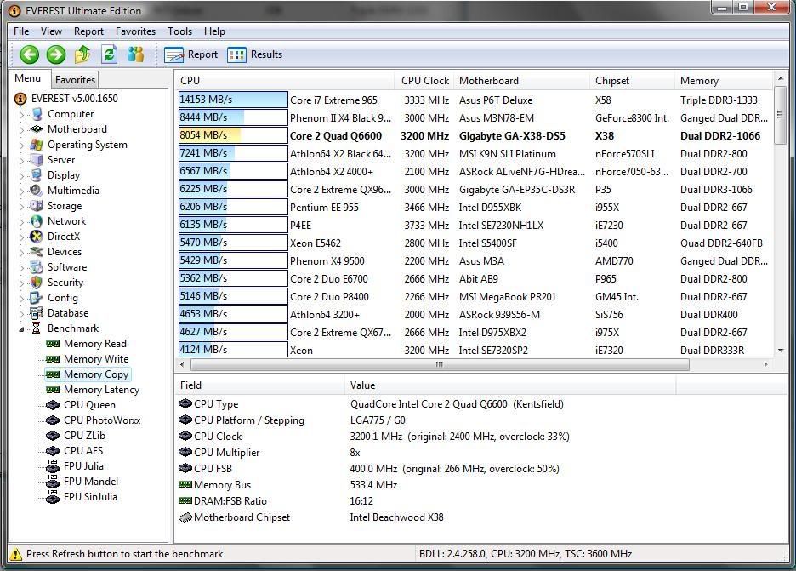796x571 pixels.
Task: Click the Report toolbar button
Action: point(192,54)
